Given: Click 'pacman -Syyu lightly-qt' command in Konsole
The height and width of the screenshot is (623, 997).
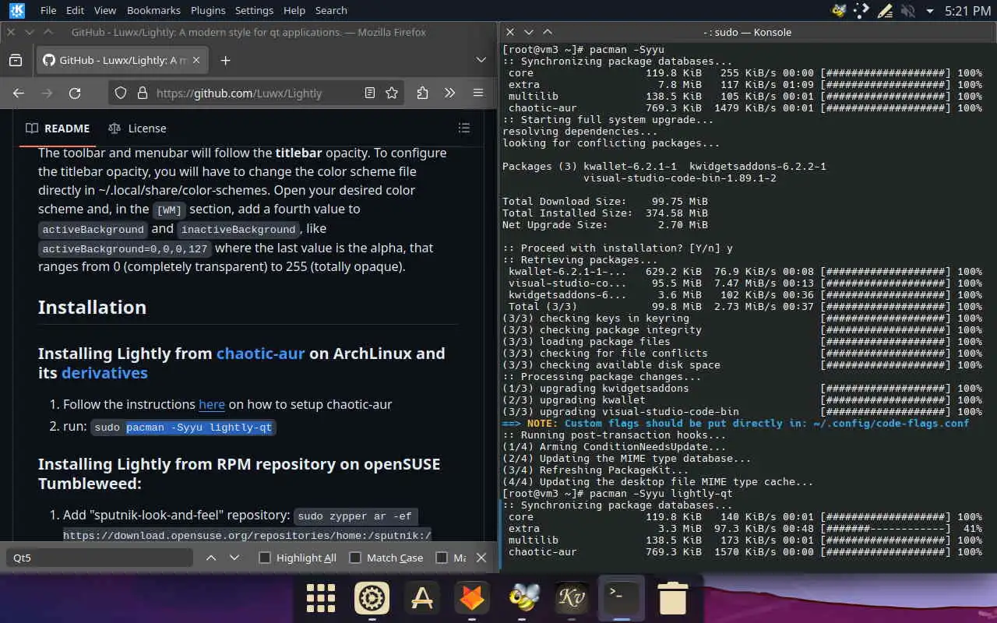Looking at the screenshot, I should [x=661, y=493].
